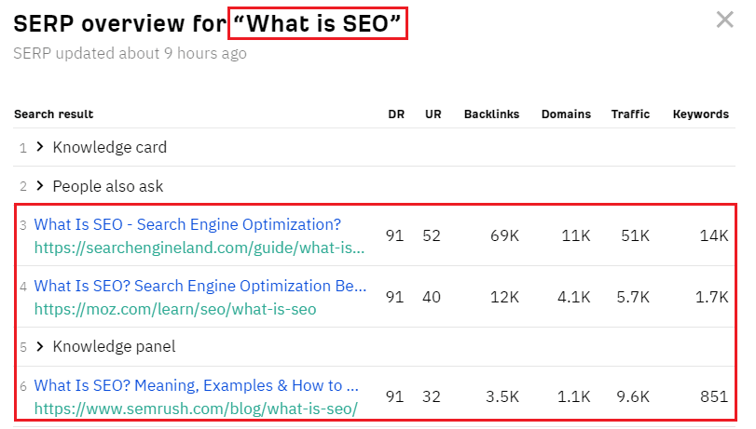Close the SERP overview dialog
This screenshot has width=756, height=429.
(x=724, y=20)
